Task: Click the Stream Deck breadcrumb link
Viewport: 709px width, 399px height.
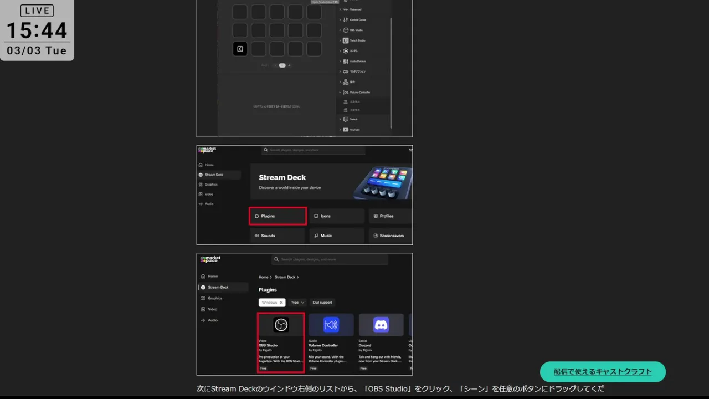Action: (x=285, y=277)
